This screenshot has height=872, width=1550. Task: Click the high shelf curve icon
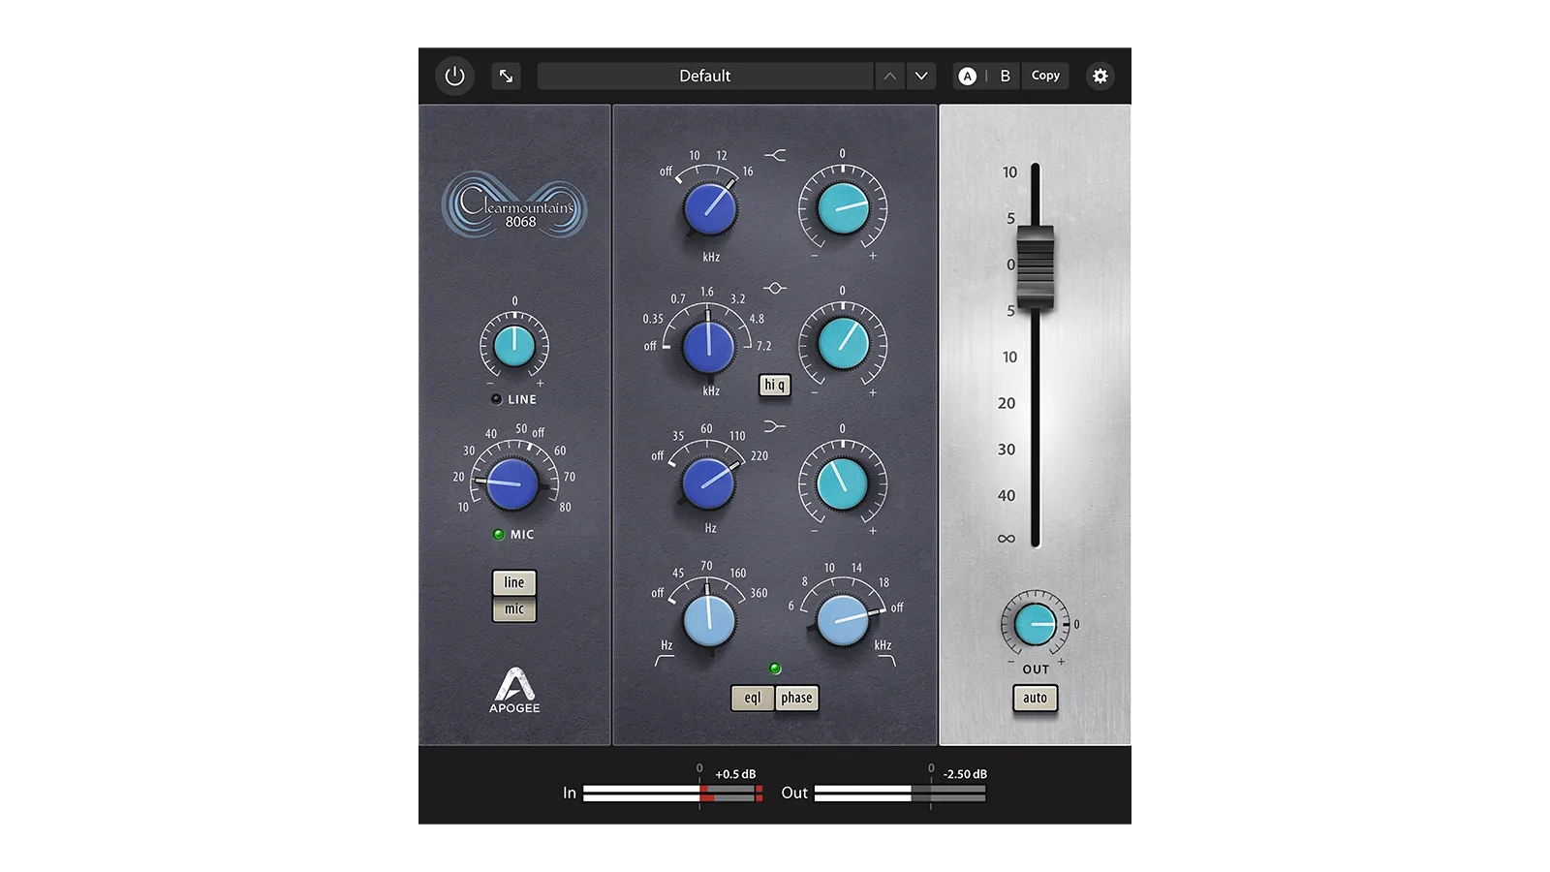point(775,155)
